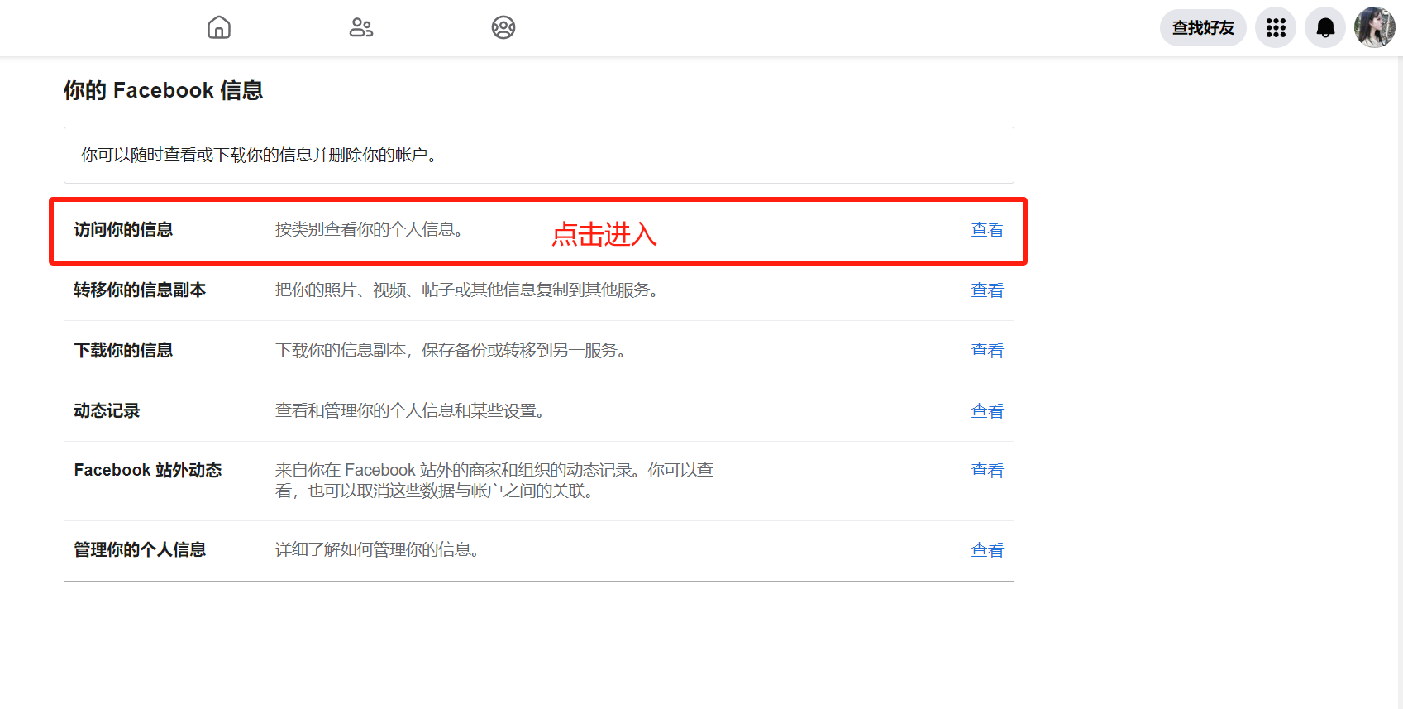
Task: Click description 按类别查看你的个人信息
Action: pos(369,230)
